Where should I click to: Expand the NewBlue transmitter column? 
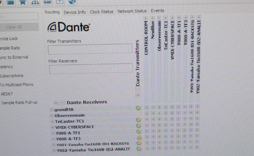(x=152, y=18)
